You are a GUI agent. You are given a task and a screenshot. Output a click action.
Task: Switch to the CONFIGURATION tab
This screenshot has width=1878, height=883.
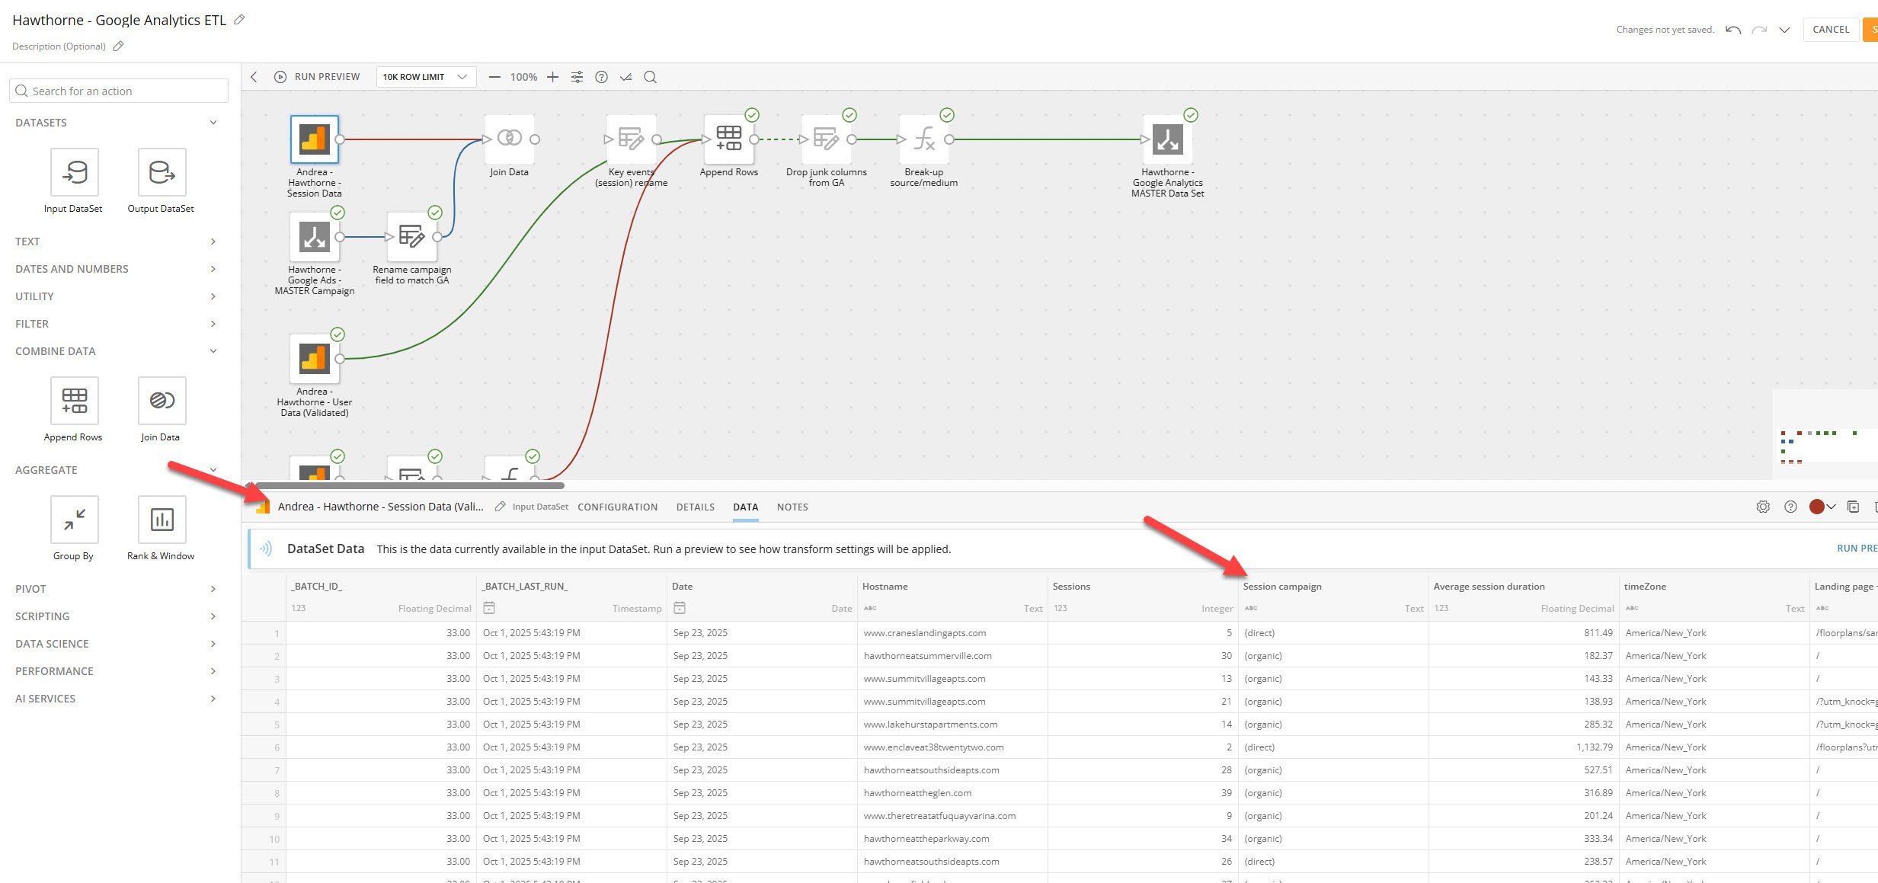(x=617, y=507)
